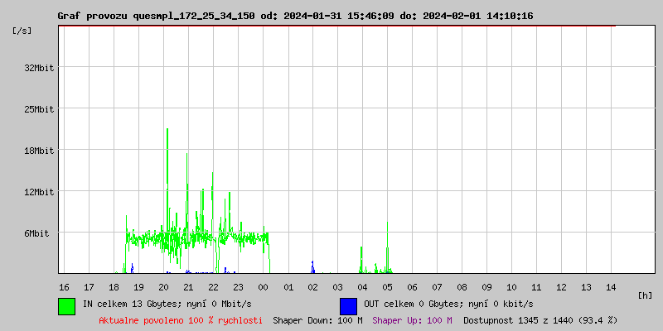663x331 pixels.
Task: Click the red 'Aktualne povoleno 100 % rychlosti' text
Action: pyautogui.click(x=181, y=319)
